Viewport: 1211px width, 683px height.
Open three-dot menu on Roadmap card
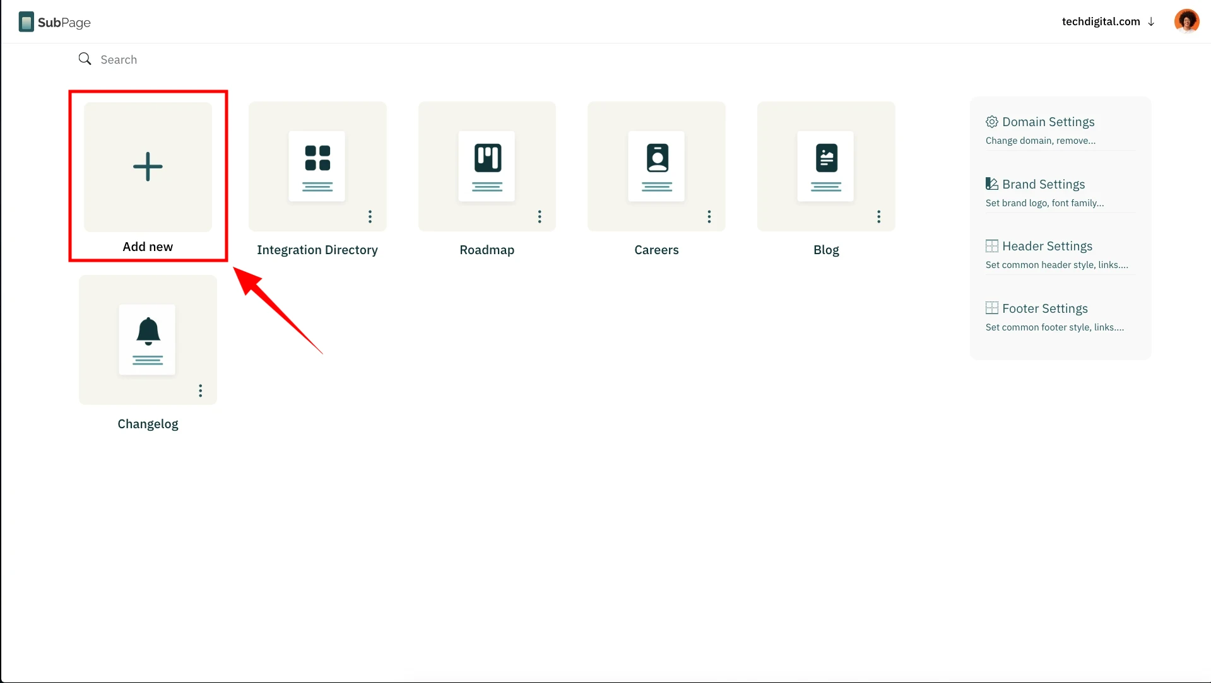point(540,217)
